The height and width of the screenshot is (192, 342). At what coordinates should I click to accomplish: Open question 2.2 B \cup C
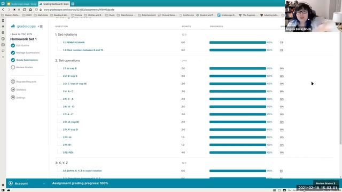click(70, 76)
